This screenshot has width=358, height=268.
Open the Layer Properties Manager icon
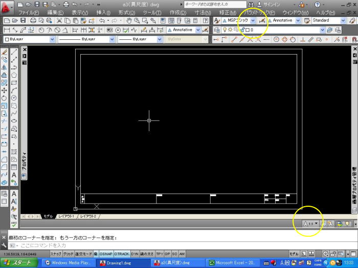217,30
